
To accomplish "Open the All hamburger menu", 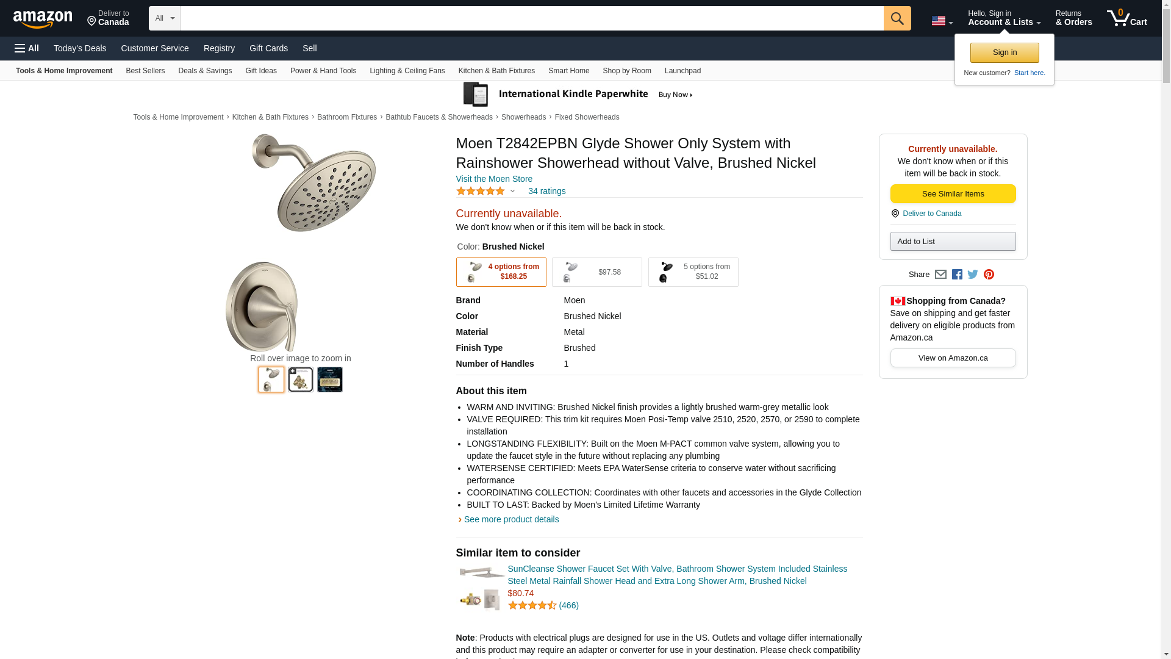I will (x=27, y=48).
